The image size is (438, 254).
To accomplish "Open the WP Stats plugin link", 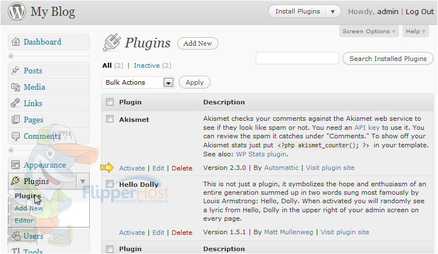I will tap(261, 154).
